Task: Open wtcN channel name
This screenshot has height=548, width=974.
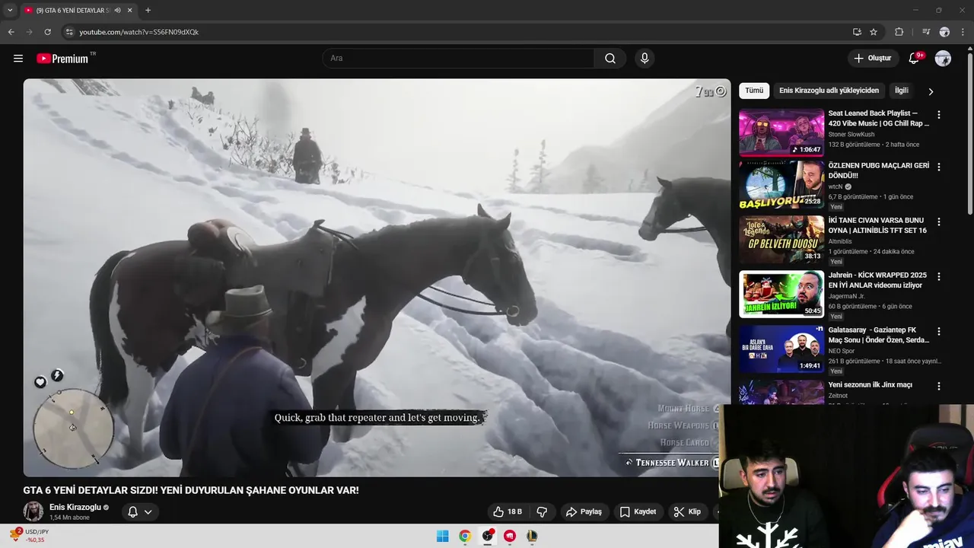Action: click(836, 186)
